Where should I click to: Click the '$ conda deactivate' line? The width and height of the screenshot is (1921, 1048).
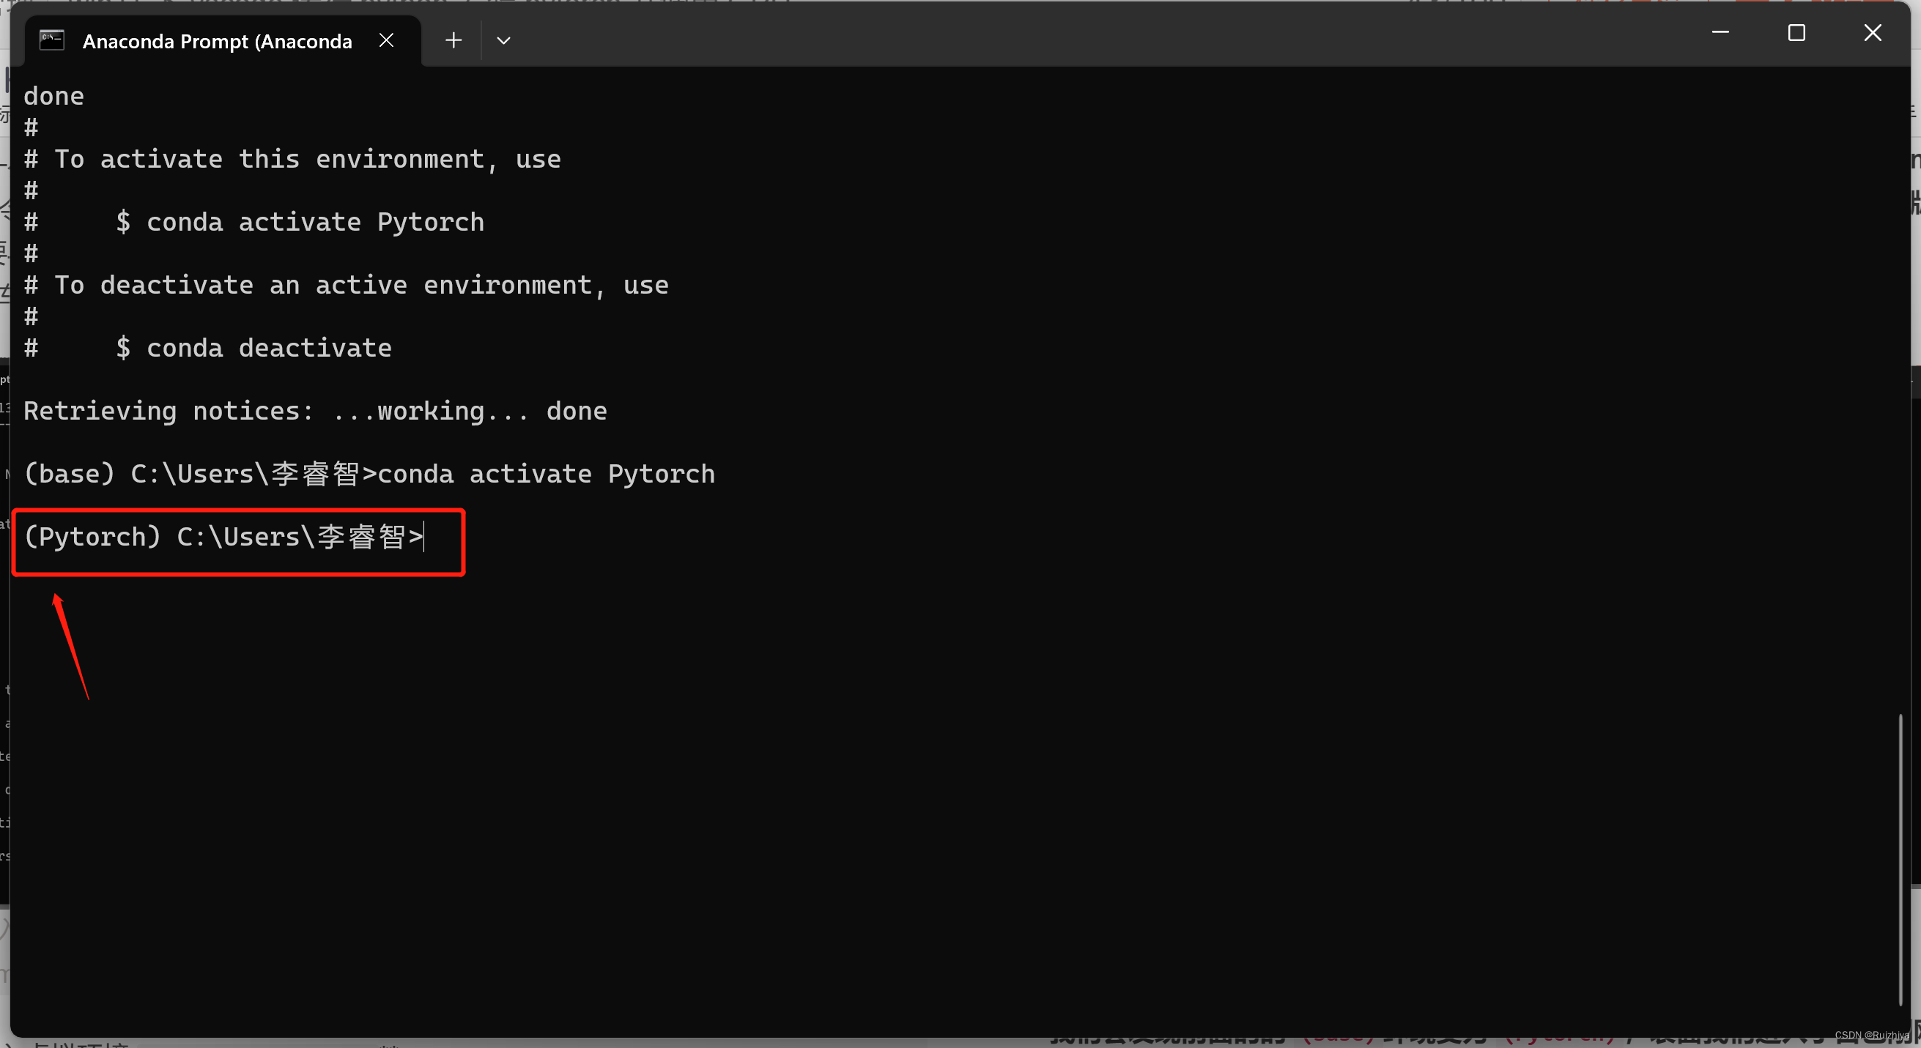click(x=253, y=348)
